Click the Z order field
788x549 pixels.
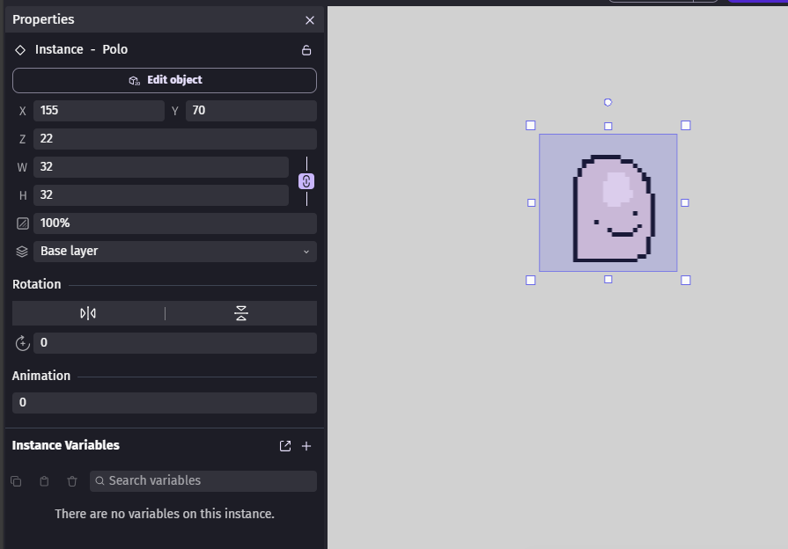(x=175, y=139)
